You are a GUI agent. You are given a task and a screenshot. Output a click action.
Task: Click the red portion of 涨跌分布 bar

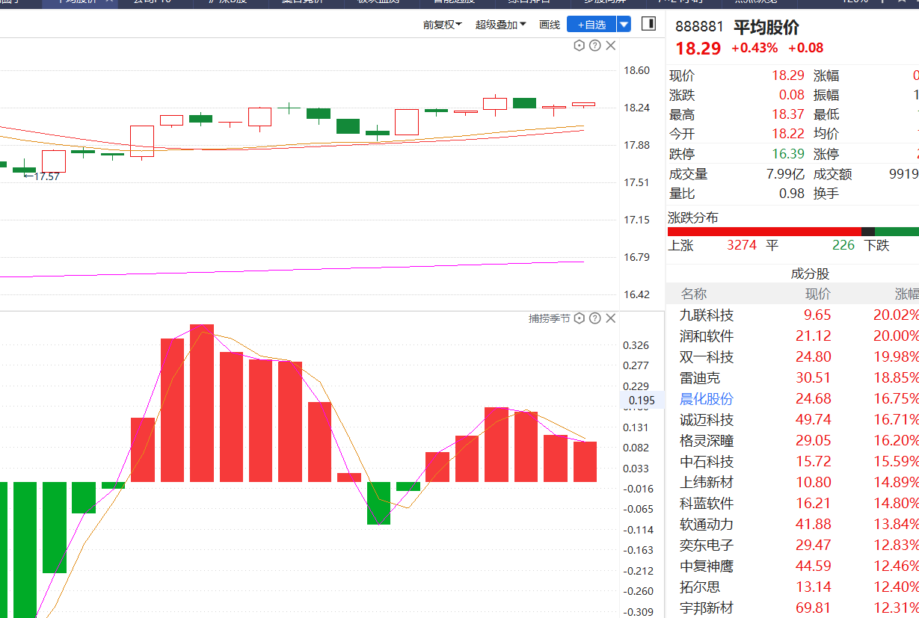pos(764,232)
